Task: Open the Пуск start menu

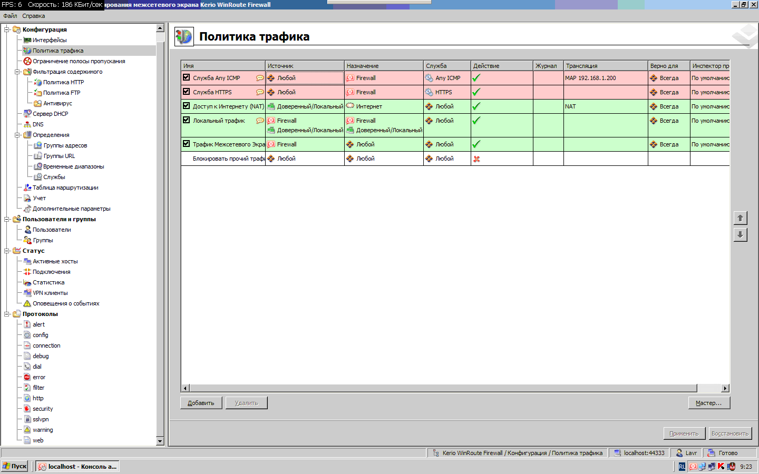Action: (15, 466)
